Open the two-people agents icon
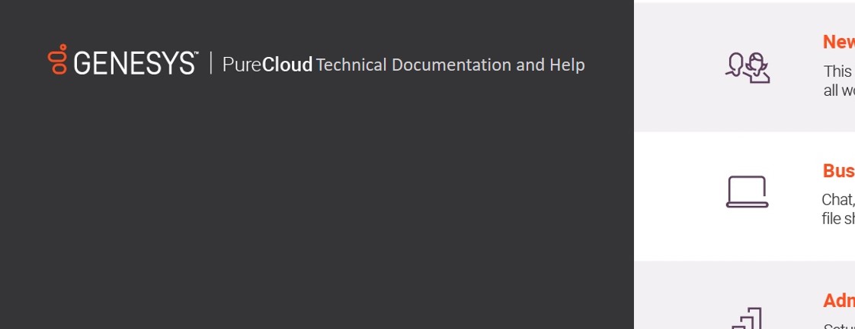This screenshot has height=329, width=855. [747, 67]
